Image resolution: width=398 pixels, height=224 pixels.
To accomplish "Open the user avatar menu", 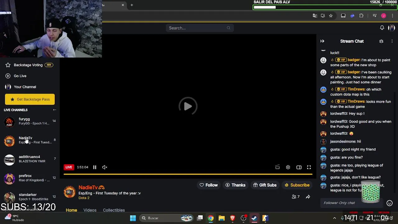I will coord(391,28).
